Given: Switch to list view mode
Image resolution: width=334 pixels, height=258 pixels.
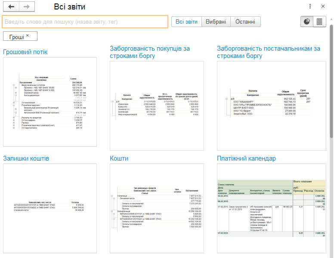Looking at the screenshot, I should (x=319, y=21).
